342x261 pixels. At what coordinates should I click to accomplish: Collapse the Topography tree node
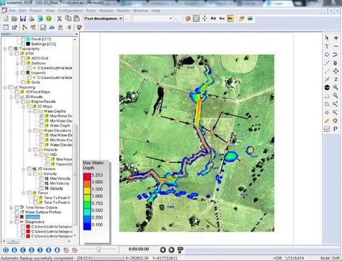[x=5, y=48]
